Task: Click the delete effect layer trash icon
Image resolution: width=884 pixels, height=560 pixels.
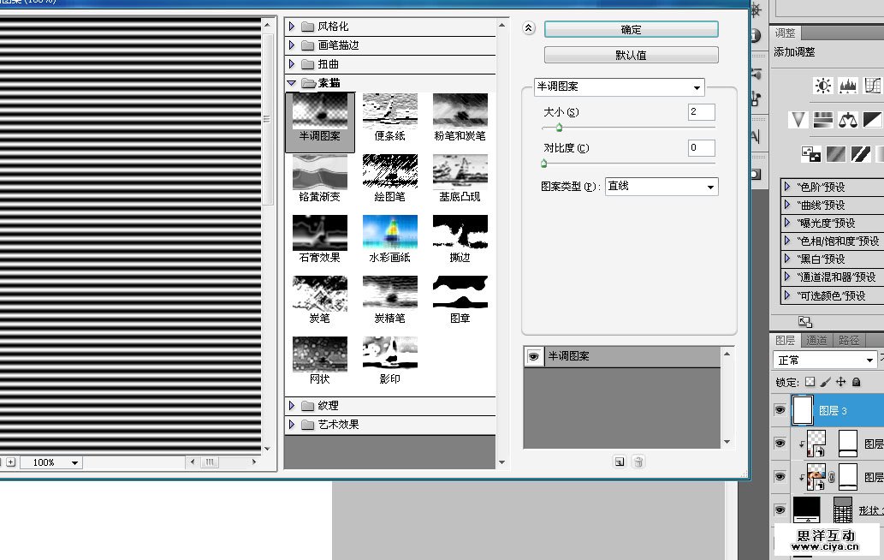Action: [638, 462]
